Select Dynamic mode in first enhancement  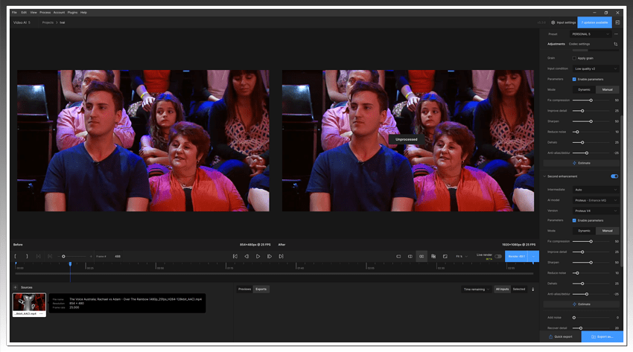pos(584,89)
